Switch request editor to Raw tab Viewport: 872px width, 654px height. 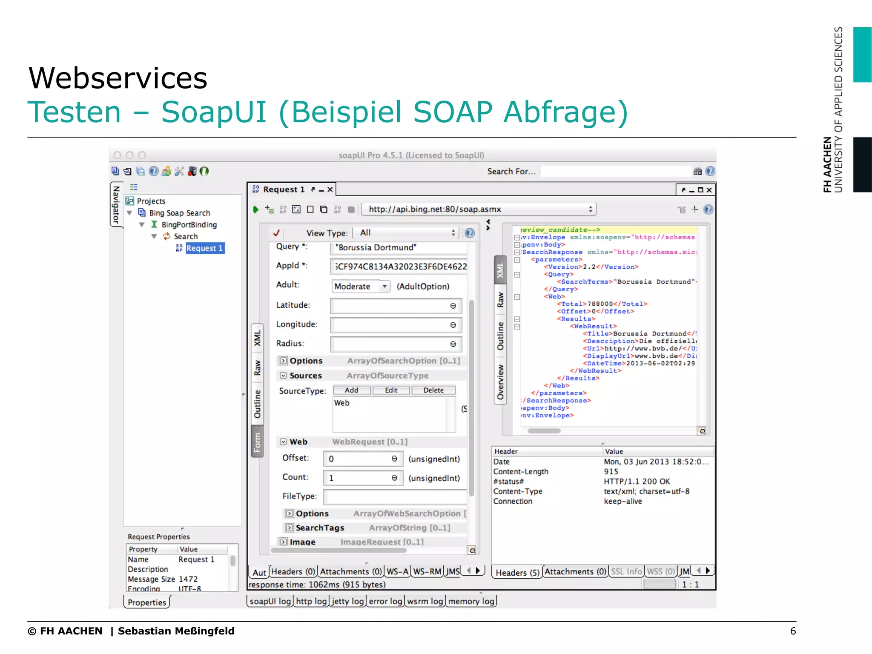257,368
